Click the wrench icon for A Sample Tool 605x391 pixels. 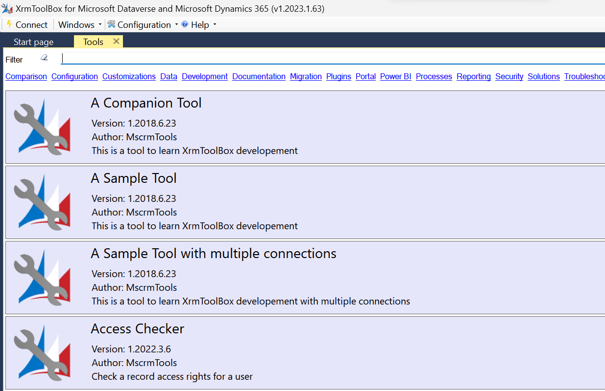(x=43, y=202)
